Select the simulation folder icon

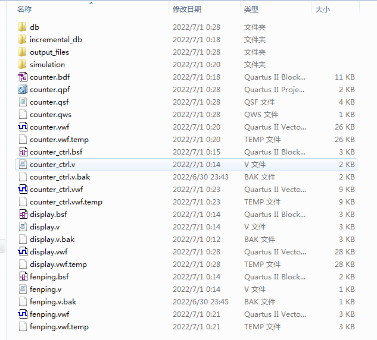(23, 64)
